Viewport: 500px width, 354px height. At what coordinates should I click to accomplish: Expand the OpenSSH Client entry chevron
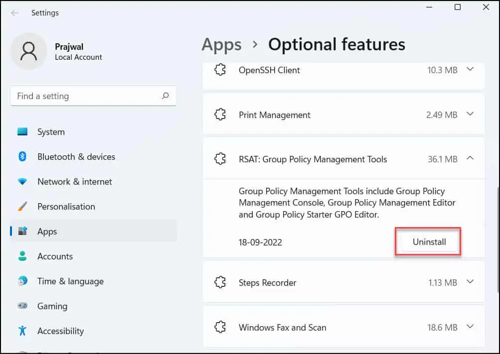coord(470,69)
